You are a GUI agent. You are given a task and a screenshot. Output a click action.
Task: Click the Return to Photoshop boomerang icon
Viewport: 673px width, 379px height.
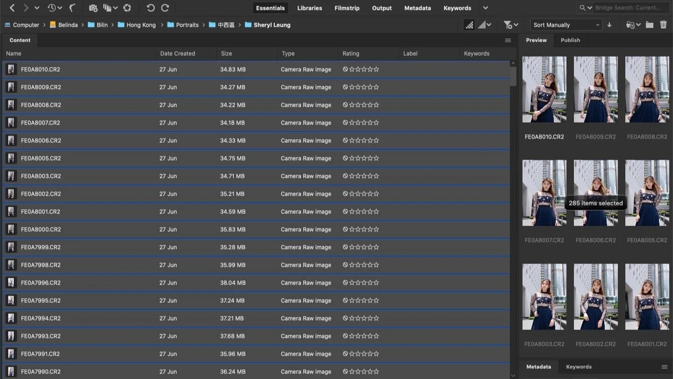(72, 8)
